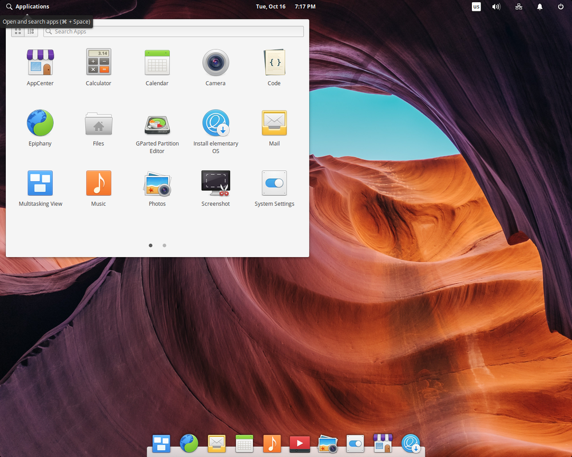572x457 pixels.
Task: Open System Settings from the launcher
Action: click(274, 183)
